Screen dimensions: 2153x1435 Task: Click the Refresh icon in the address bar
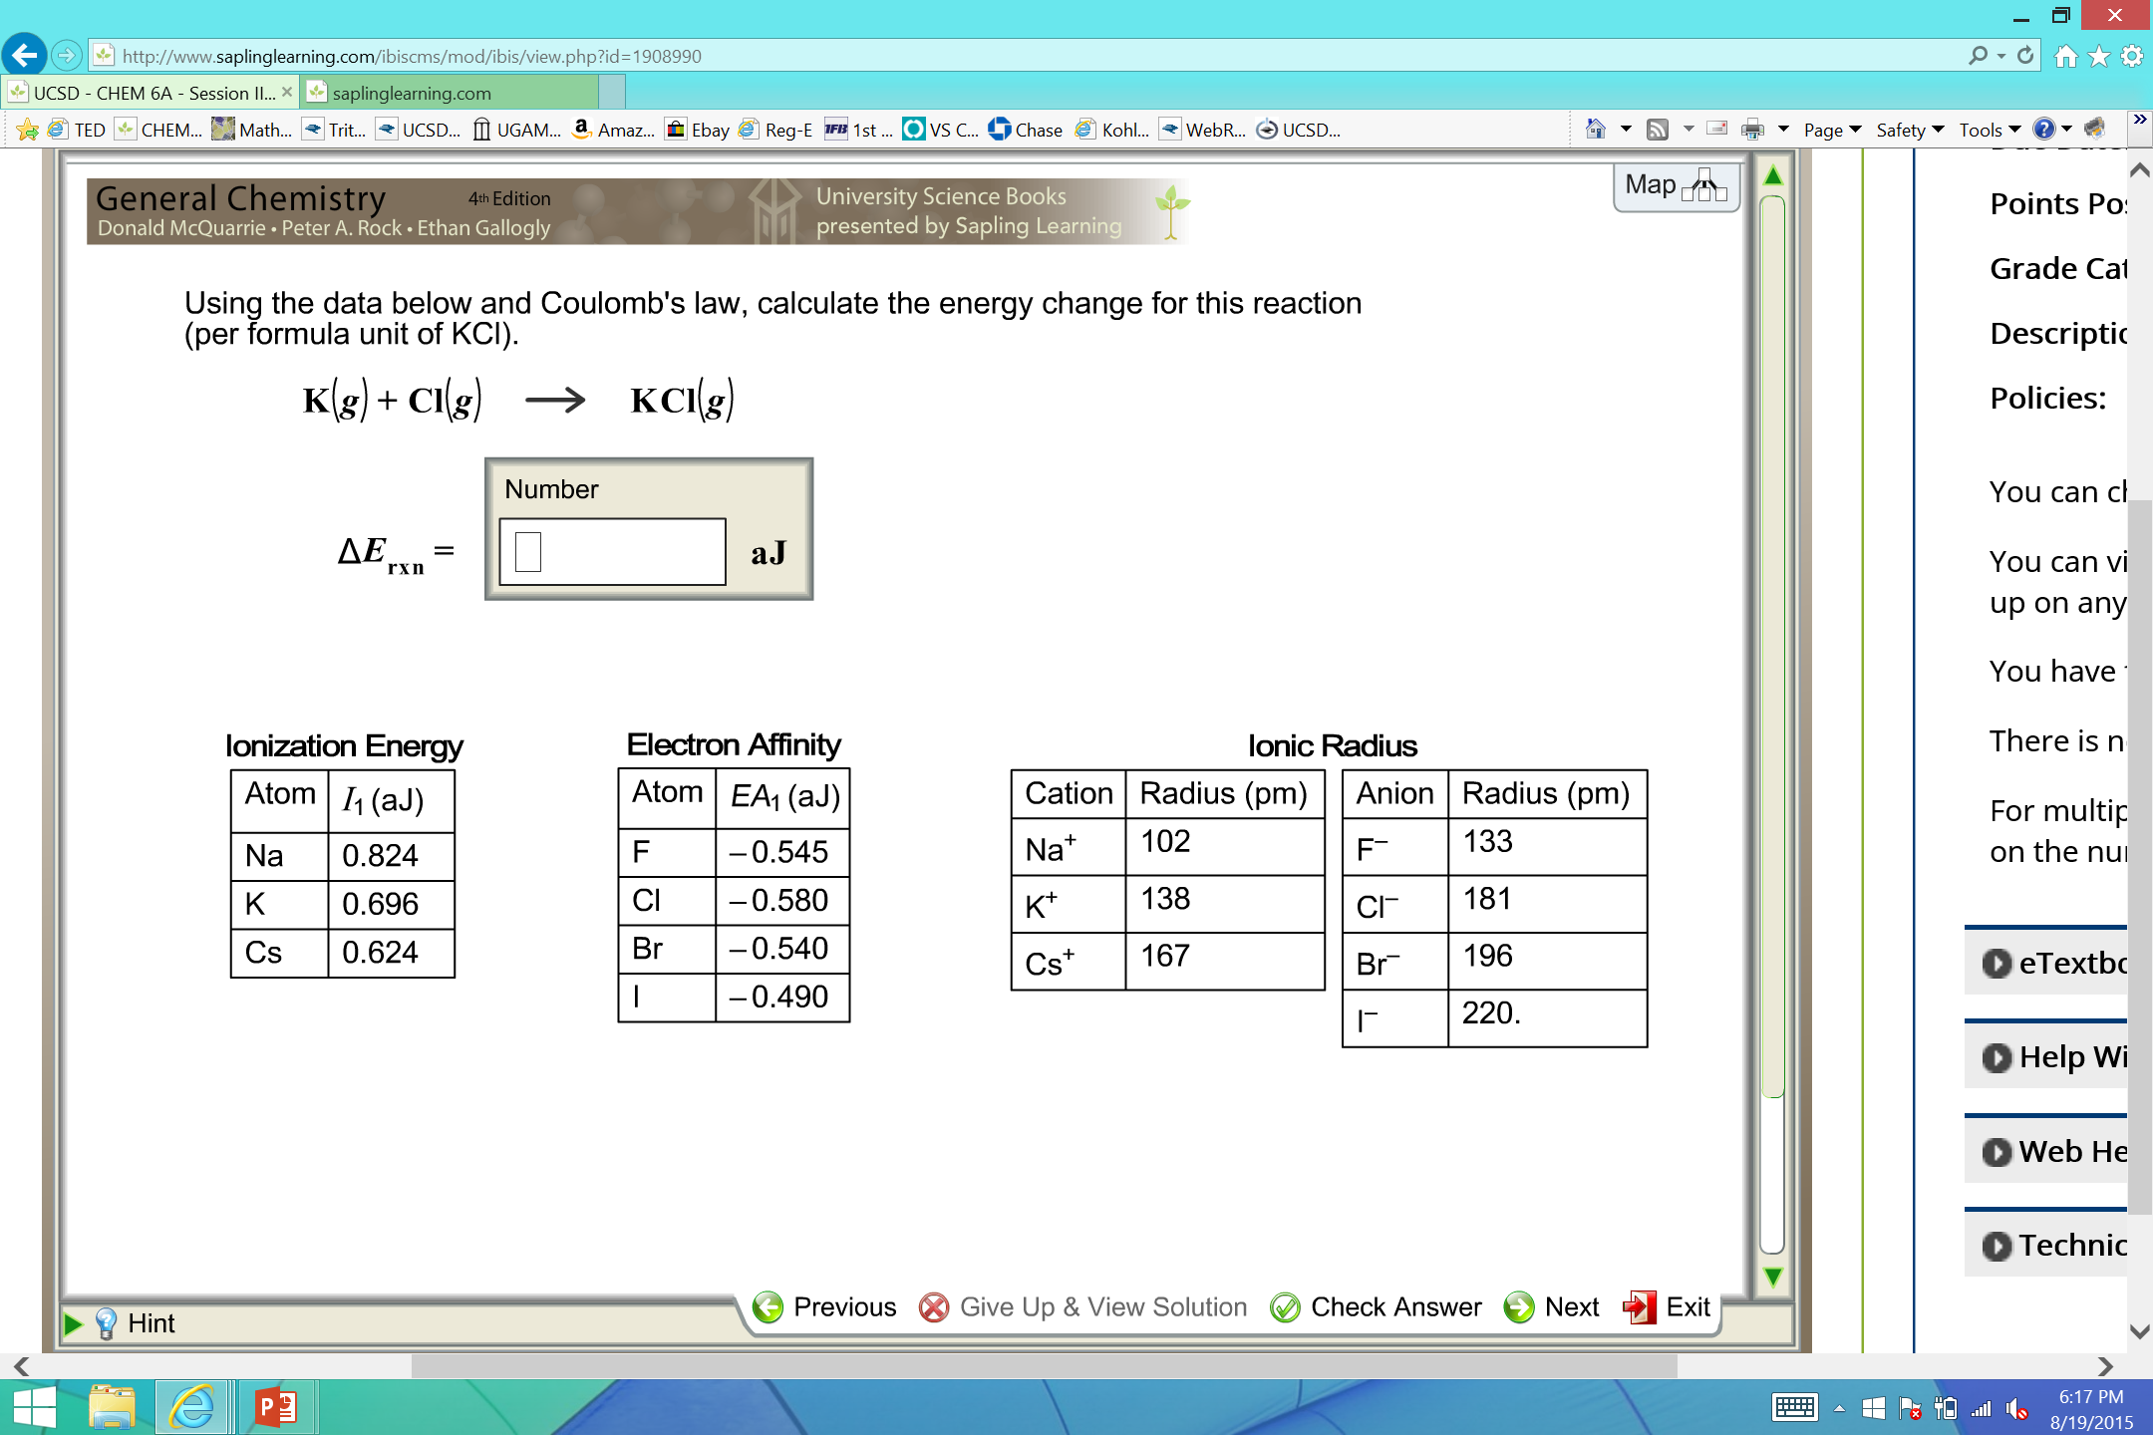click(2024, 56)
